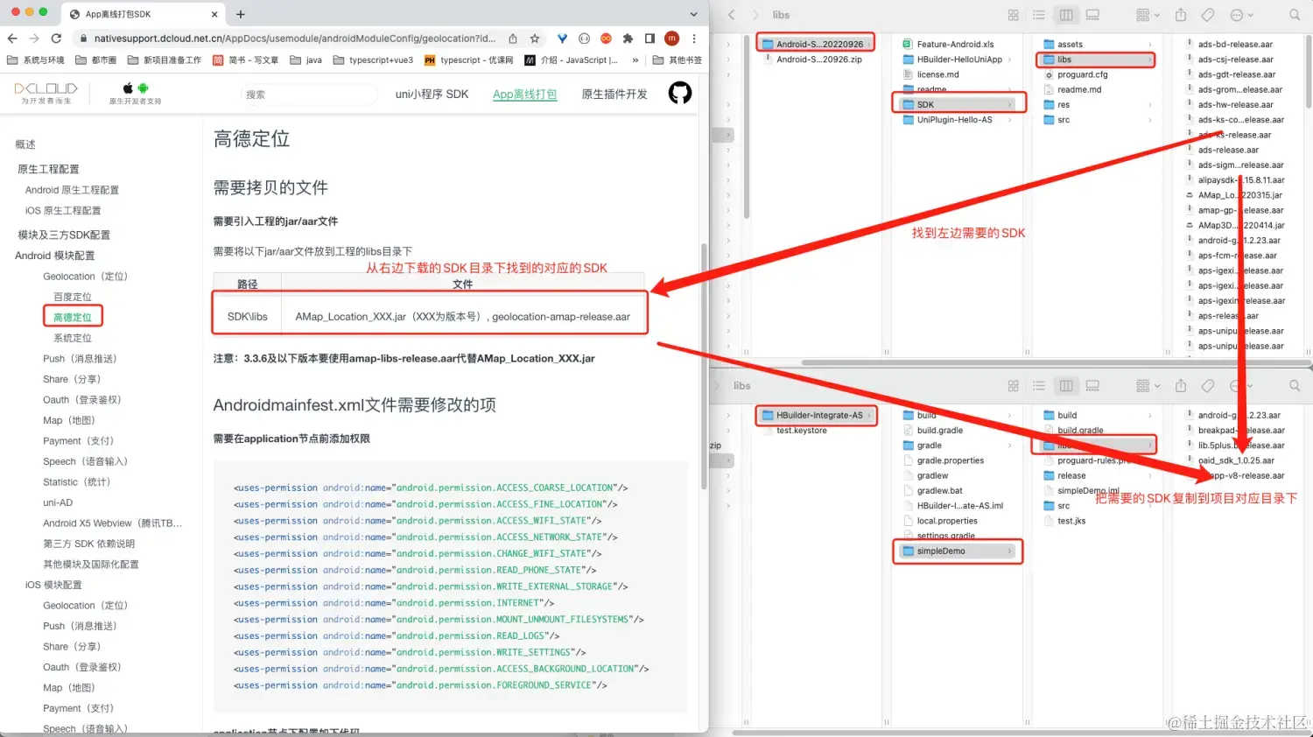Open the uni小程序 SDK nav tab
1313x737 pixels.
pos(432,94)
